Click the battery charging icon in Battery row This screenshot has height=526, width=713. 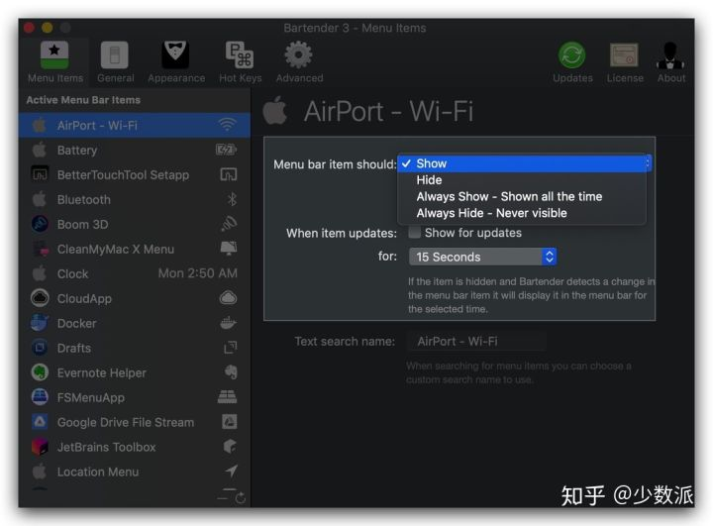226,150
